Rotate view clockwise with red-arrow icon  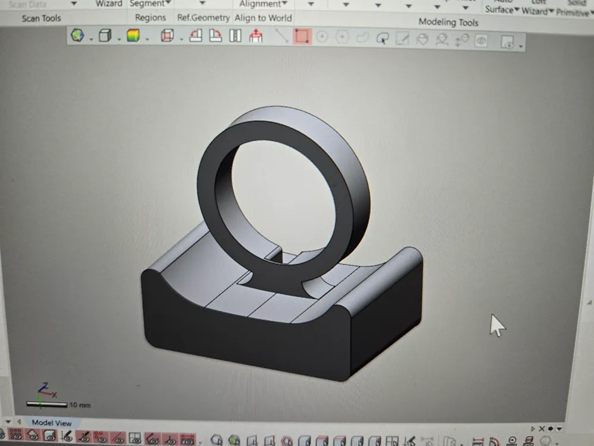coord(216,36)
